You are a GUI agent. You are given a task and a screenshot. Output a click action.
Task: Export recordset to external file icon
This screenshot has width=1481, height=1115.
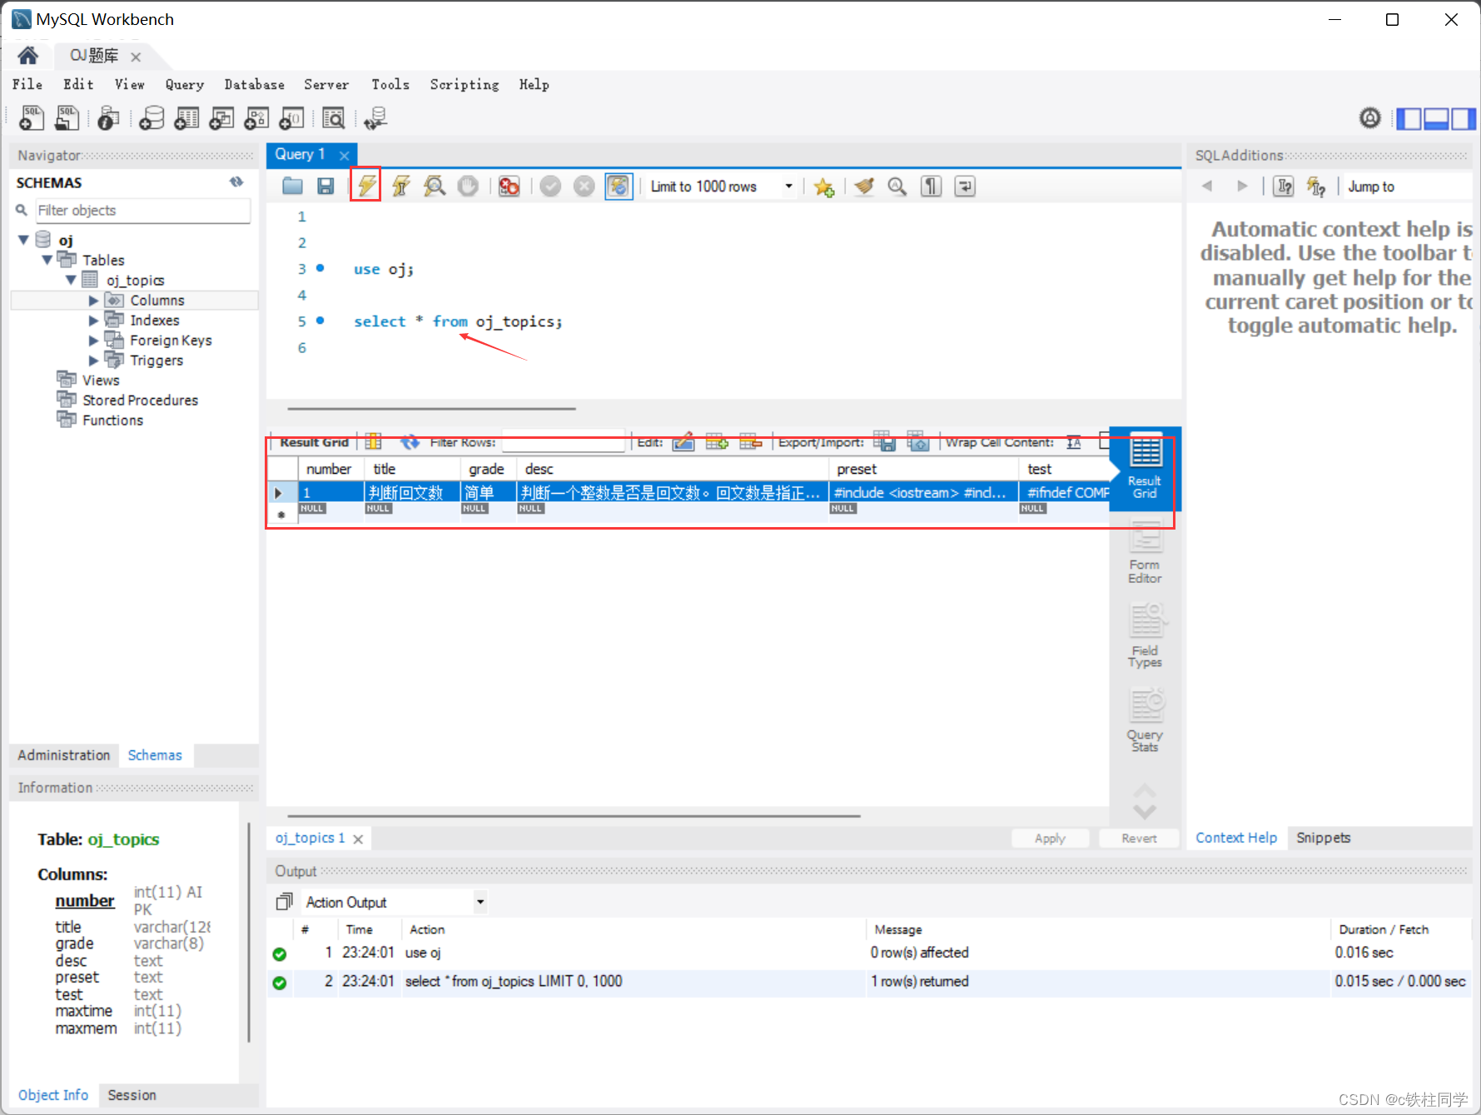883,441
